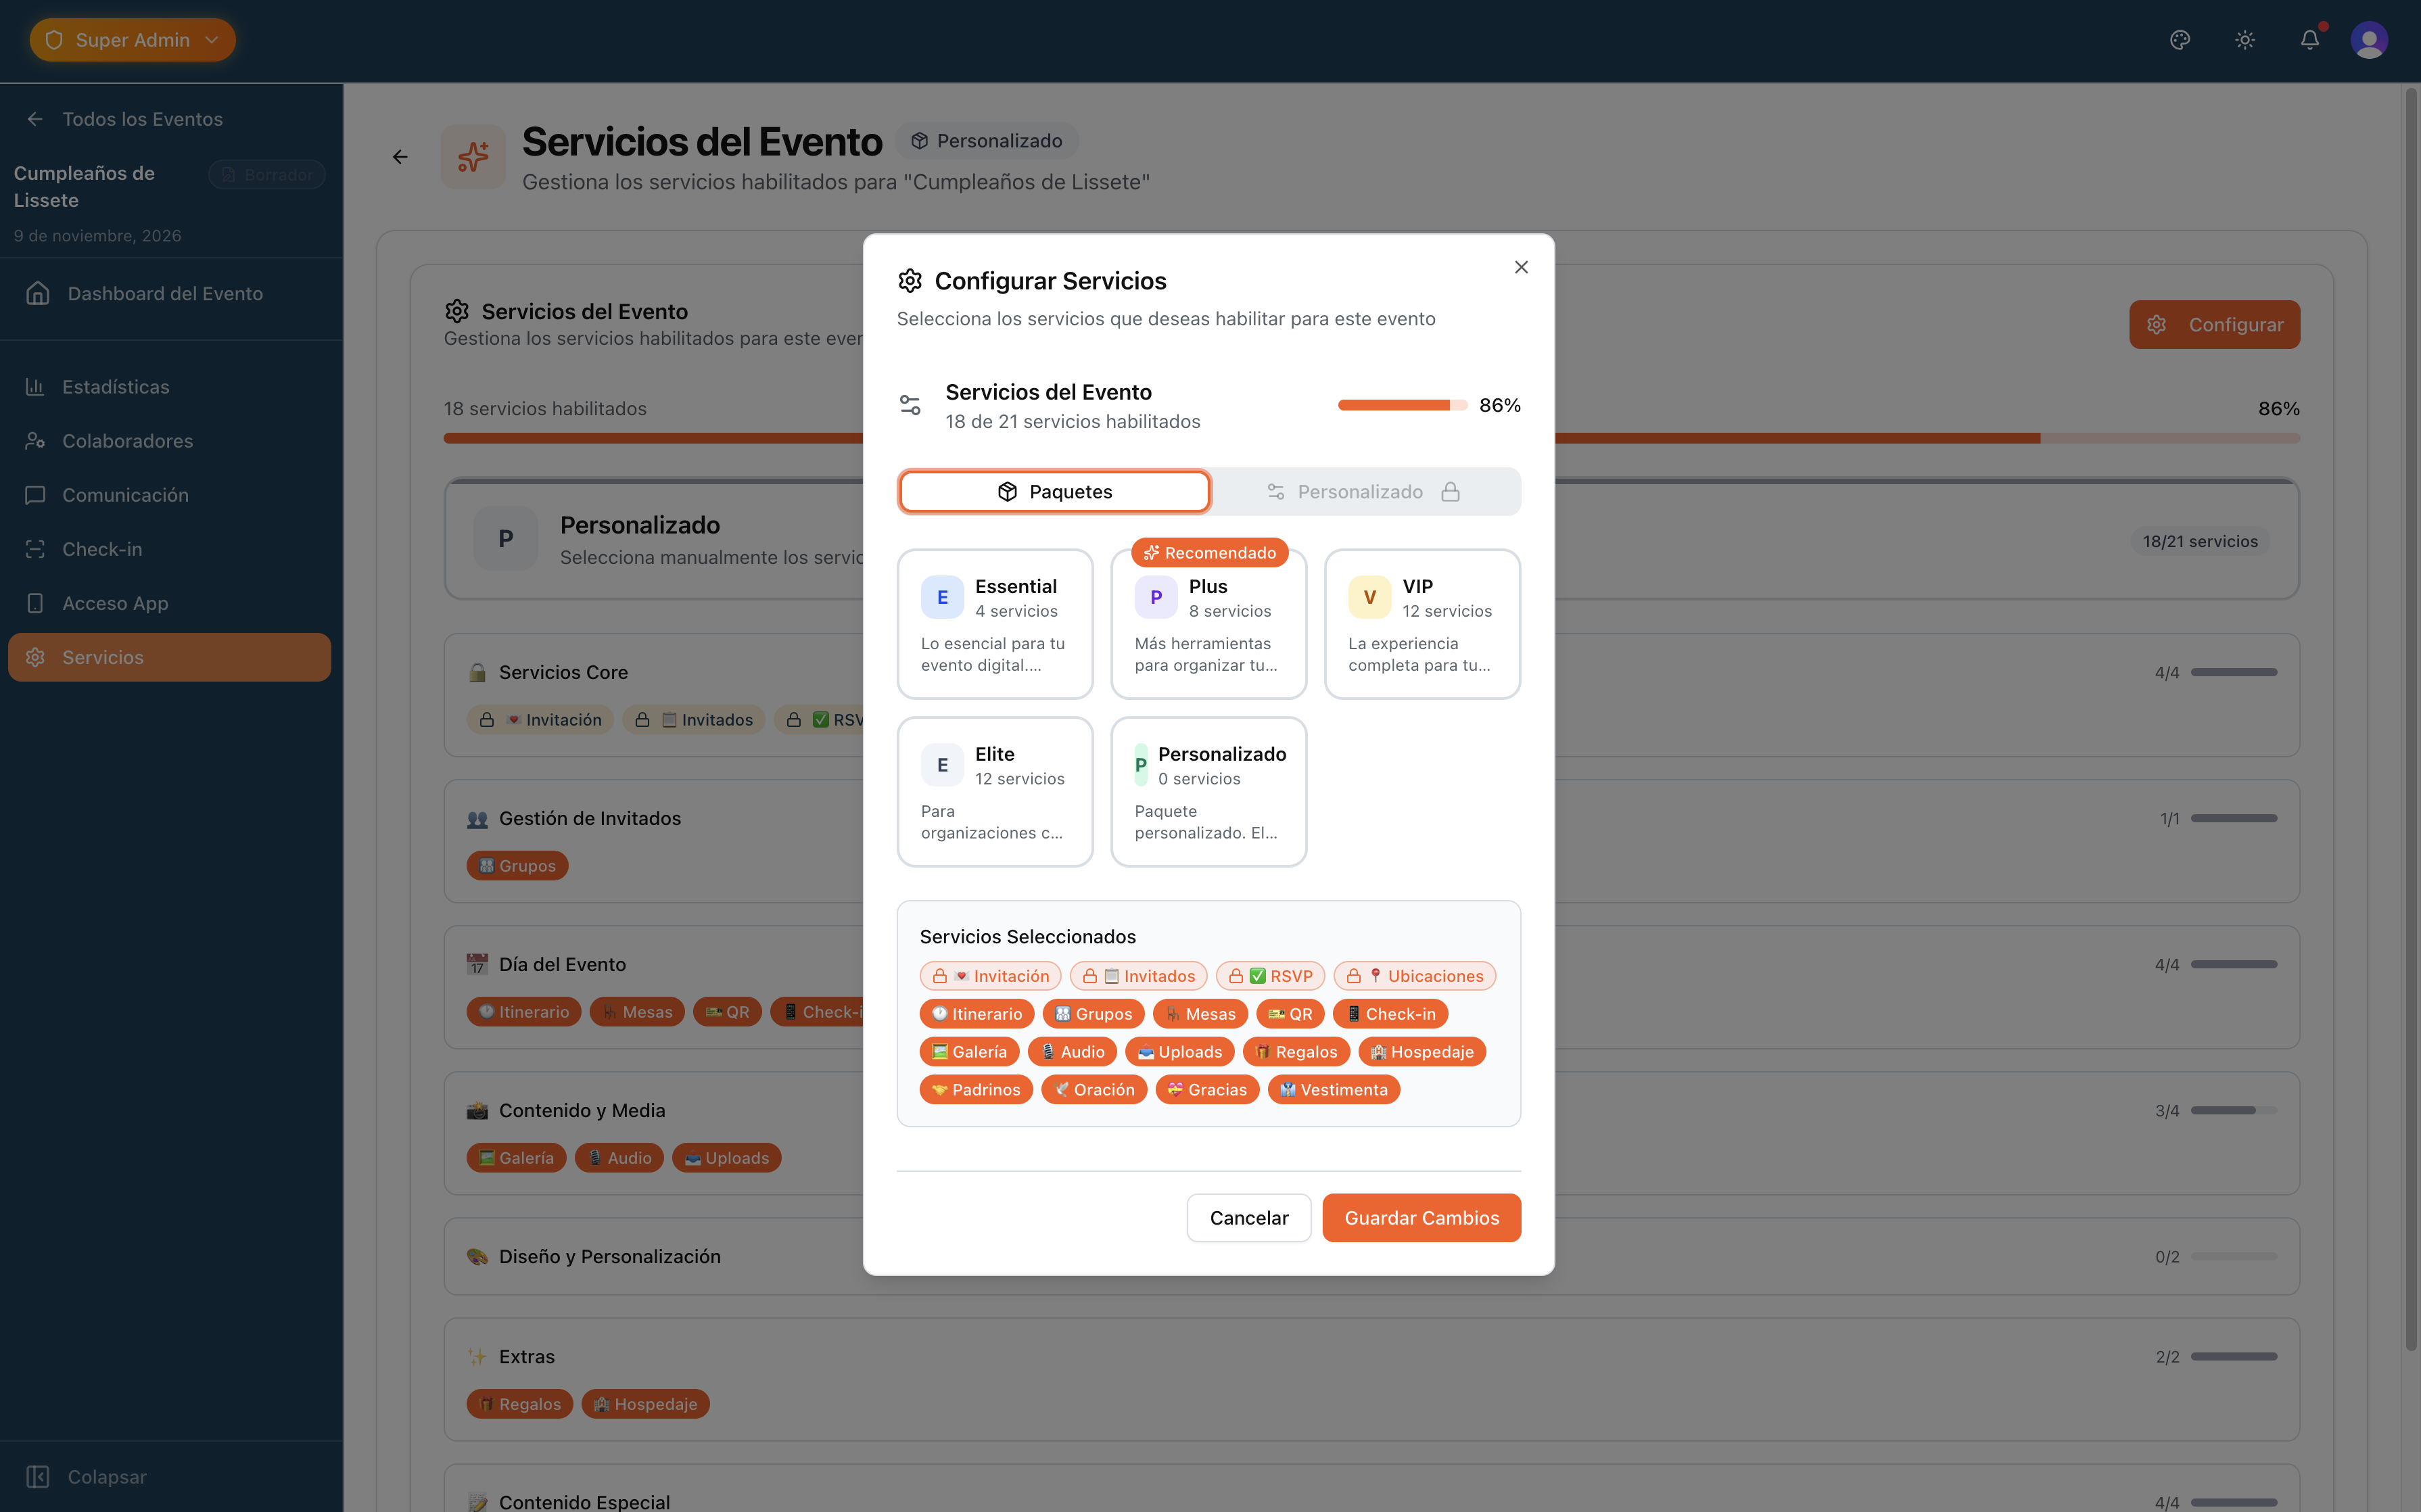
Task: Click the page vertical scrollbar
Action: (x=2411, y=720)
